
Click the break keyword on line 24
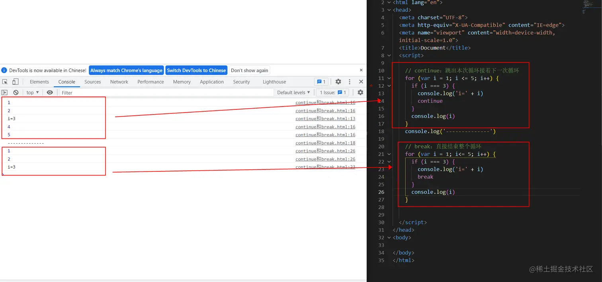(x=425, y=177)
